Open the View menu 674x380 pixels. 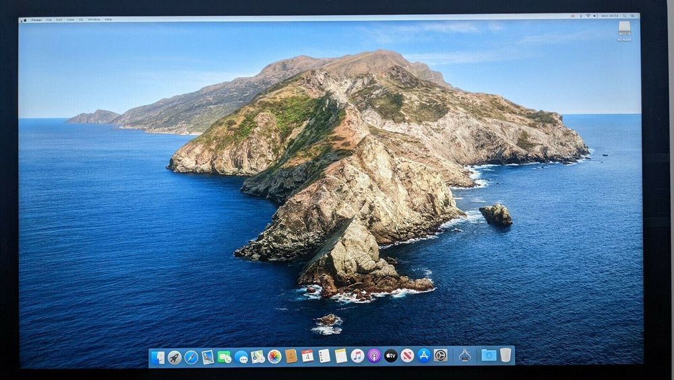[70, 20]
